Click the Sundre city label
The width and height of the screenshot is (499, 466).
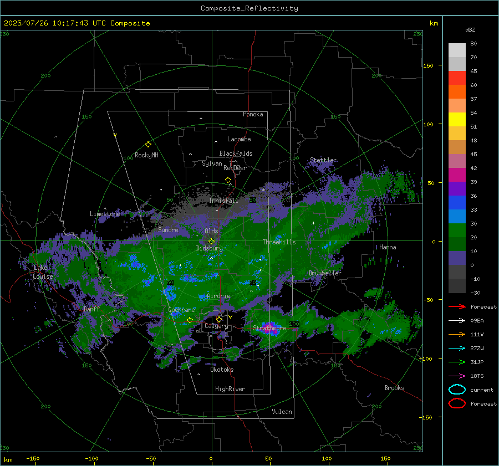(x=168, y=229)
